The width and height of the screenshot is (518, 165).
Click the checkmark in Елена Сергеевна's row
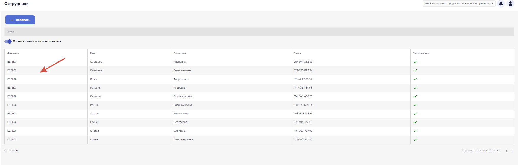click(x=415, y=122)
